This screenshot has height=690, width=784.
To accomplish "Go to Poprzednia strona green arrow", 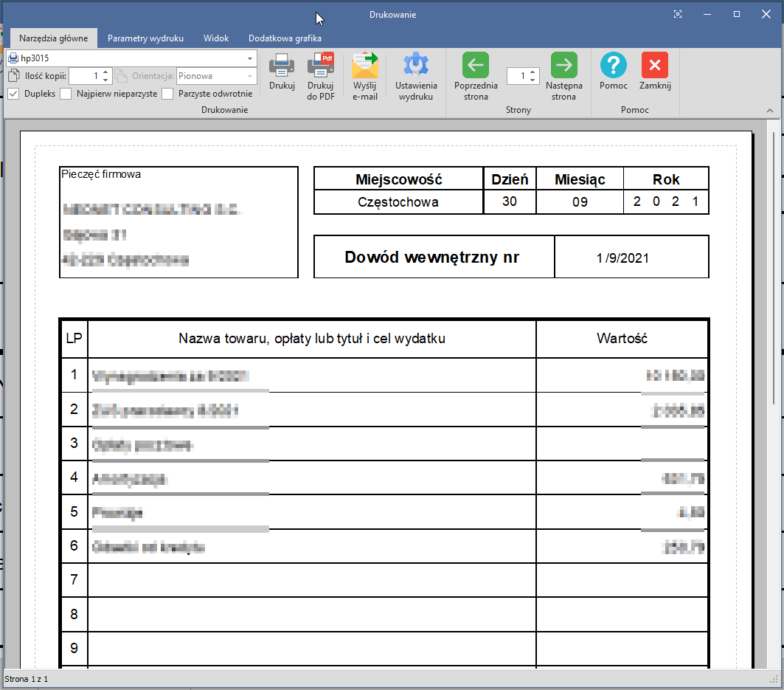I will (476, 66).
